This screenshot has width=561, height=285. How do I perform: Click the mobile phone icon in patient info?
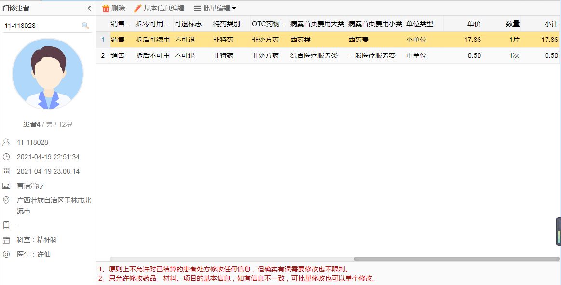pyautogui.click(x=6, y=225)
